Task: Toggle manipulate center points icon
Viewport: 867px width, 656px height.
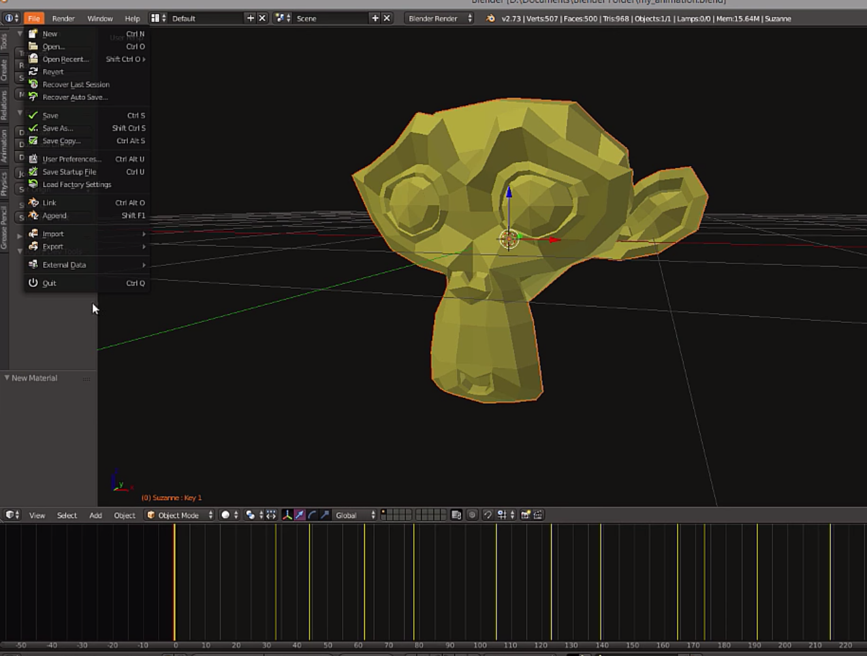Action: 271,515
